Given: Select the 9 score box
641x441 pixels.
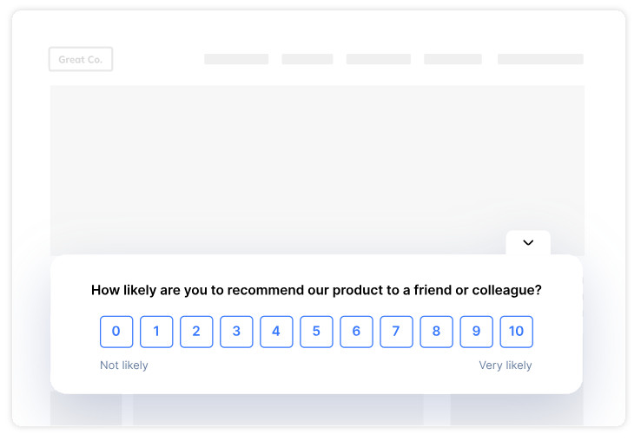Looking at the screenshot, I should (476, 332).
